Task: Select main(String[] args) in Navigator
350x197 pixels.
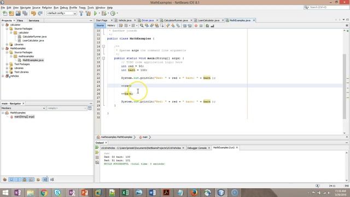Action: click(24, 117)
